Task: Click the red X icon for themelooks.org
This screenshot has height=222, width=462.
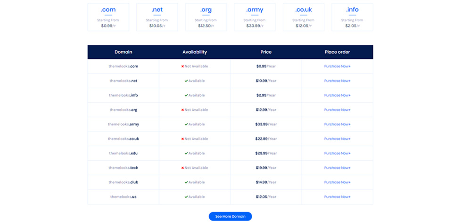Action: [x=183, y=109]
